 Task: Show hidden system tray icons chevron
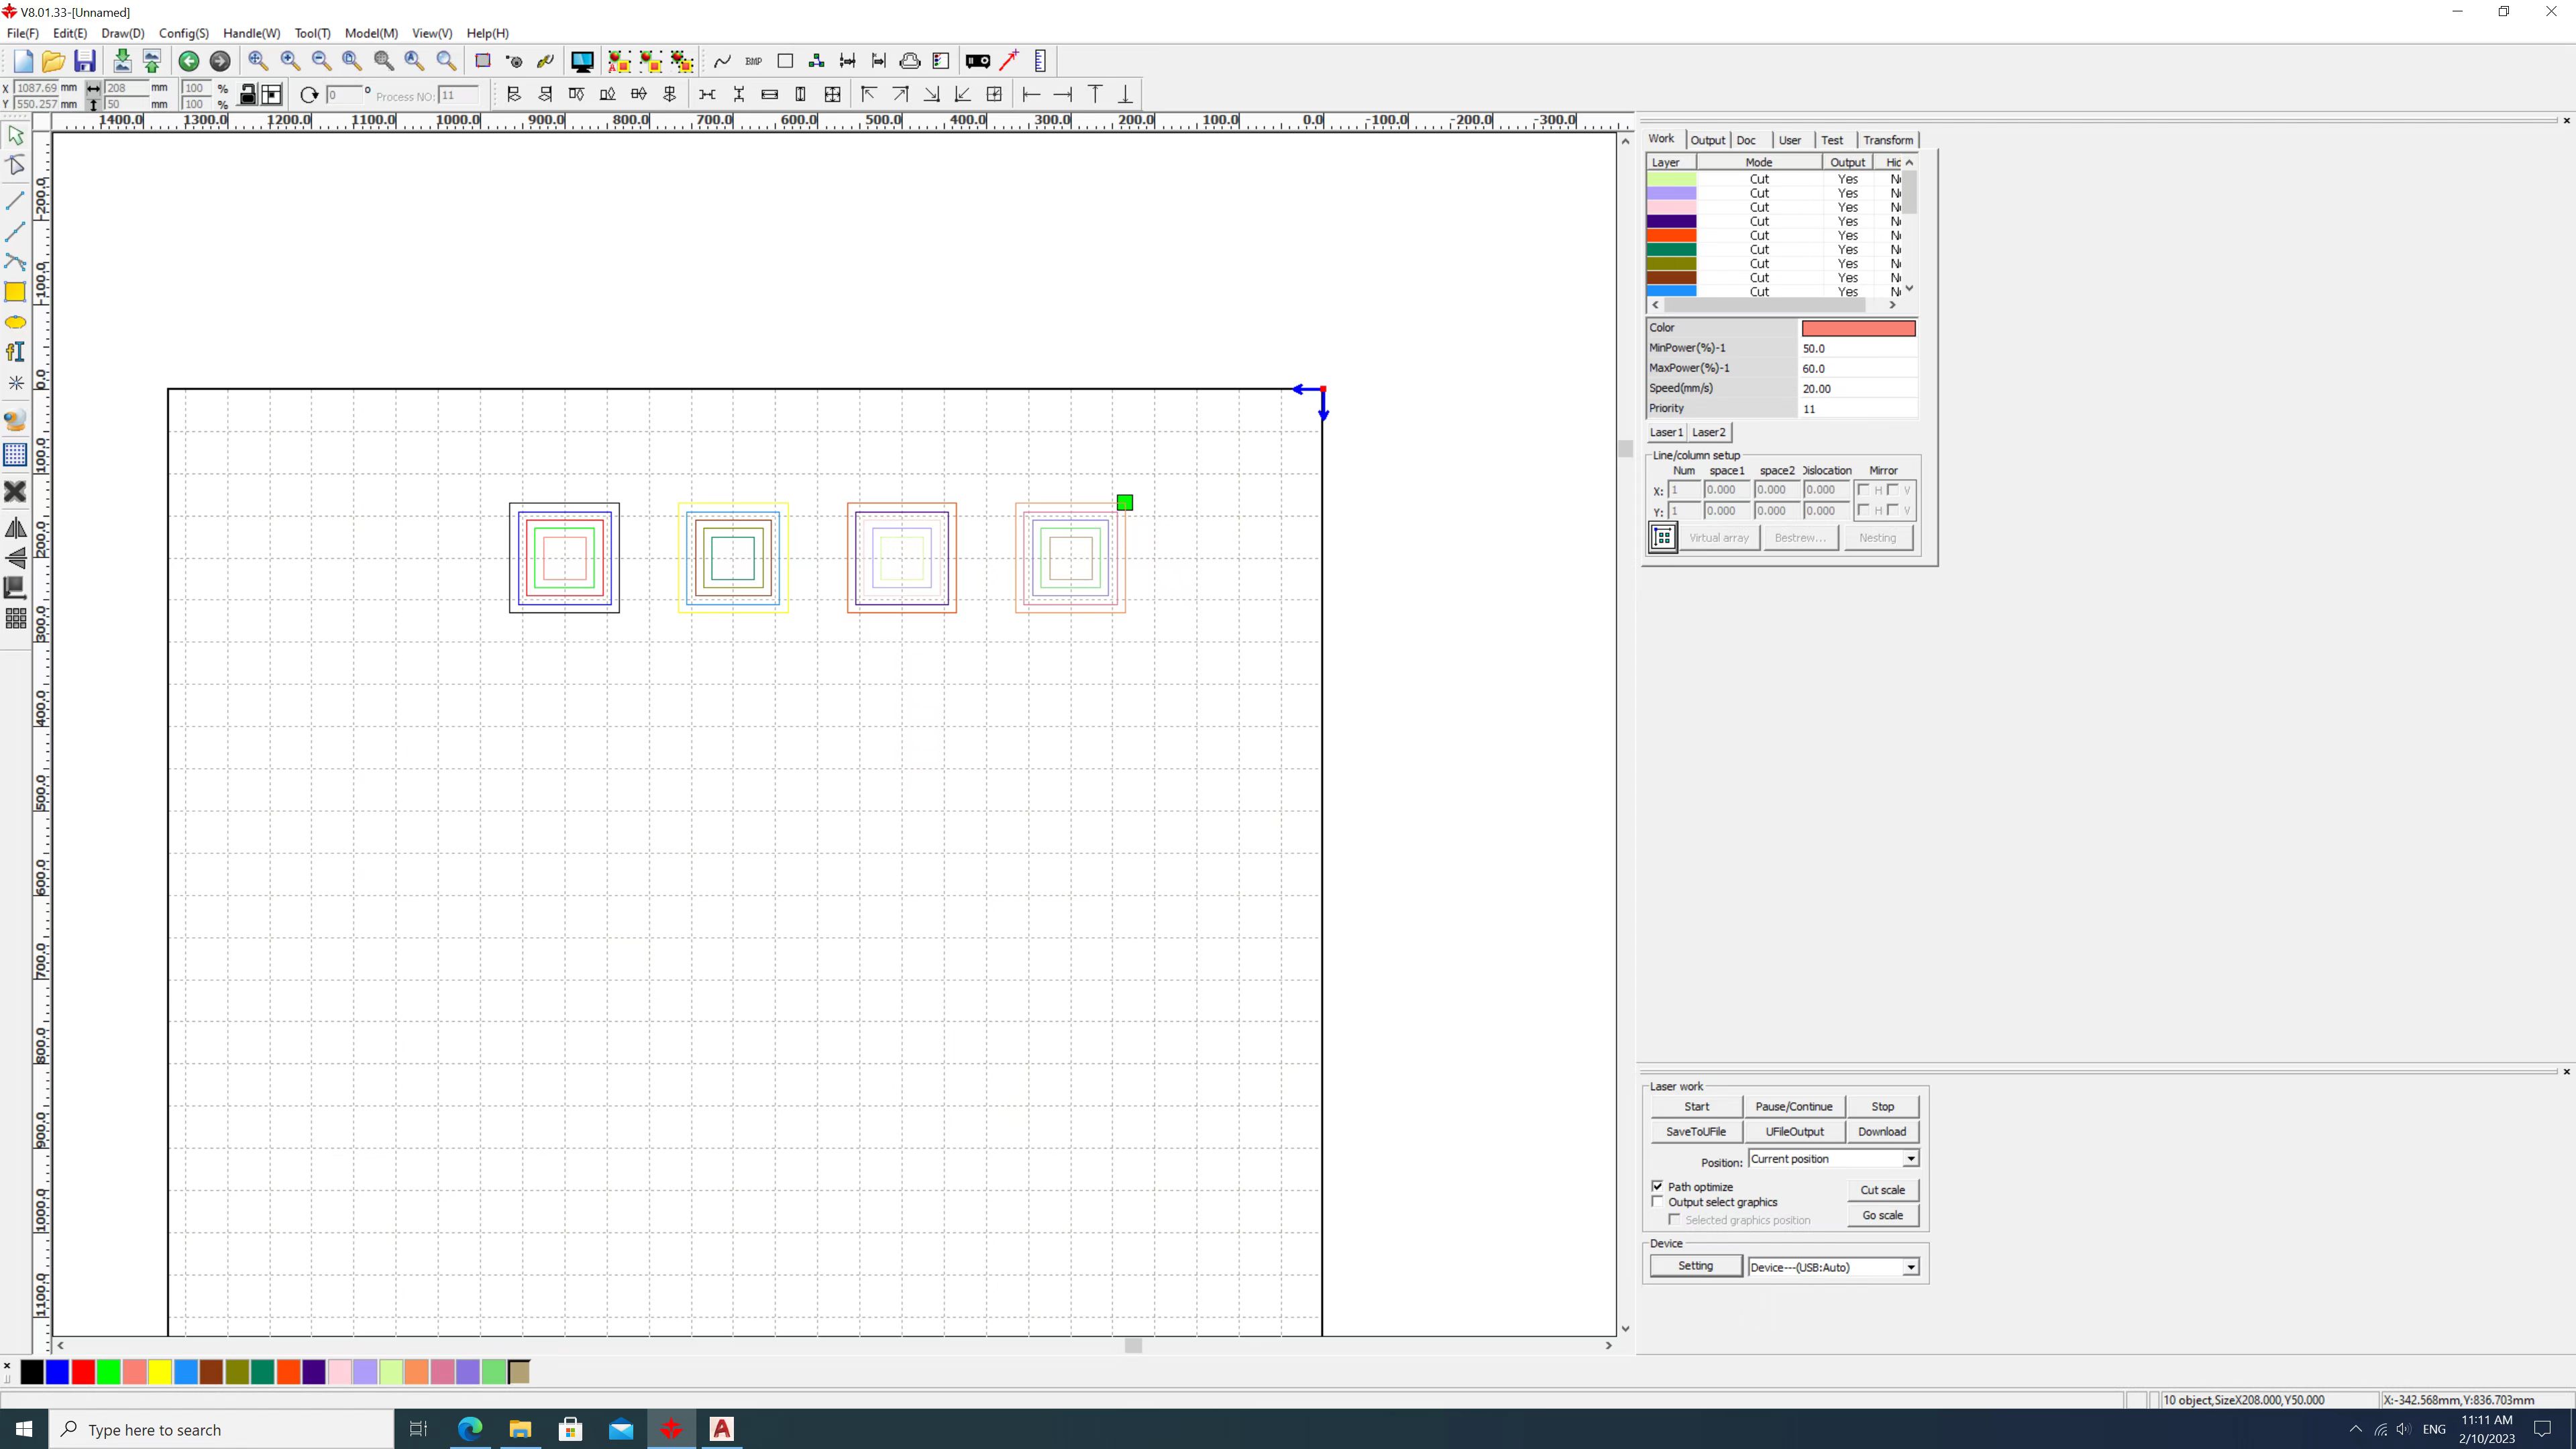pos(2355,1429)
